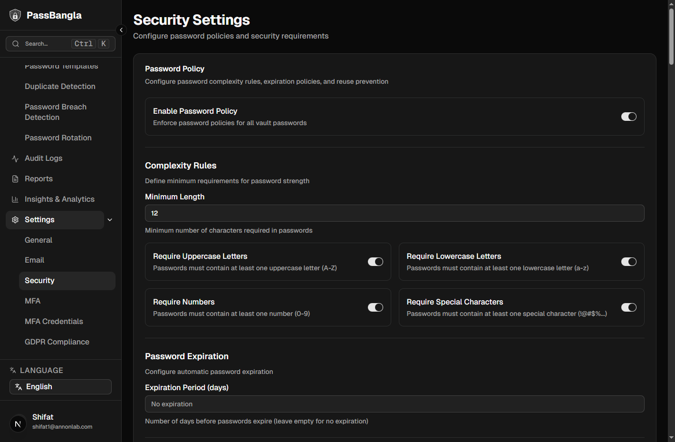Click the Insights & Analytics chart icon
This screenshot has width=675, height=442.
pyautogui.click(x=14, y=199)
